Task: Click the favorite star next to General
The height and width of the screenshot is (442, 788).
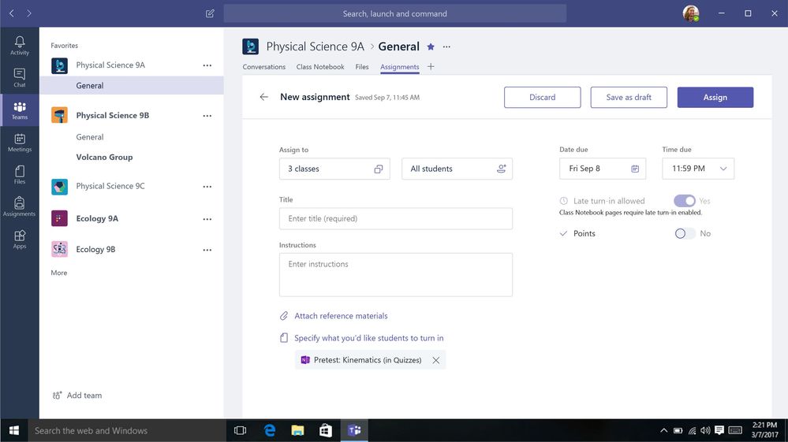Action: point(431,46)
